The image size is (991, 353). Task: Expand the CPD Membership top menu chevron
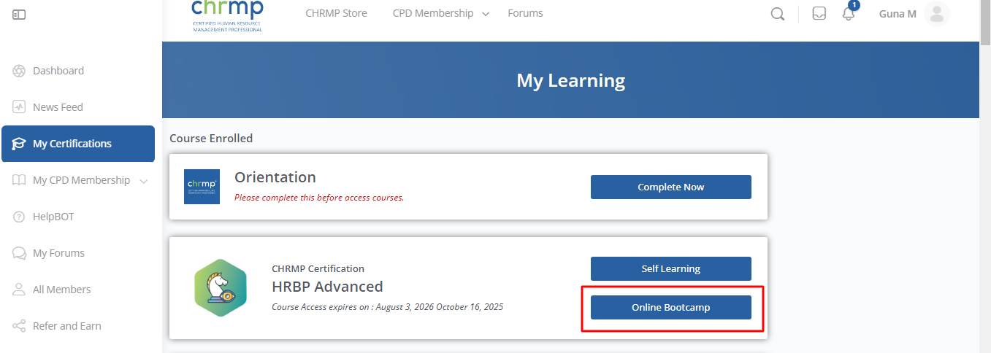coord(486,15)
